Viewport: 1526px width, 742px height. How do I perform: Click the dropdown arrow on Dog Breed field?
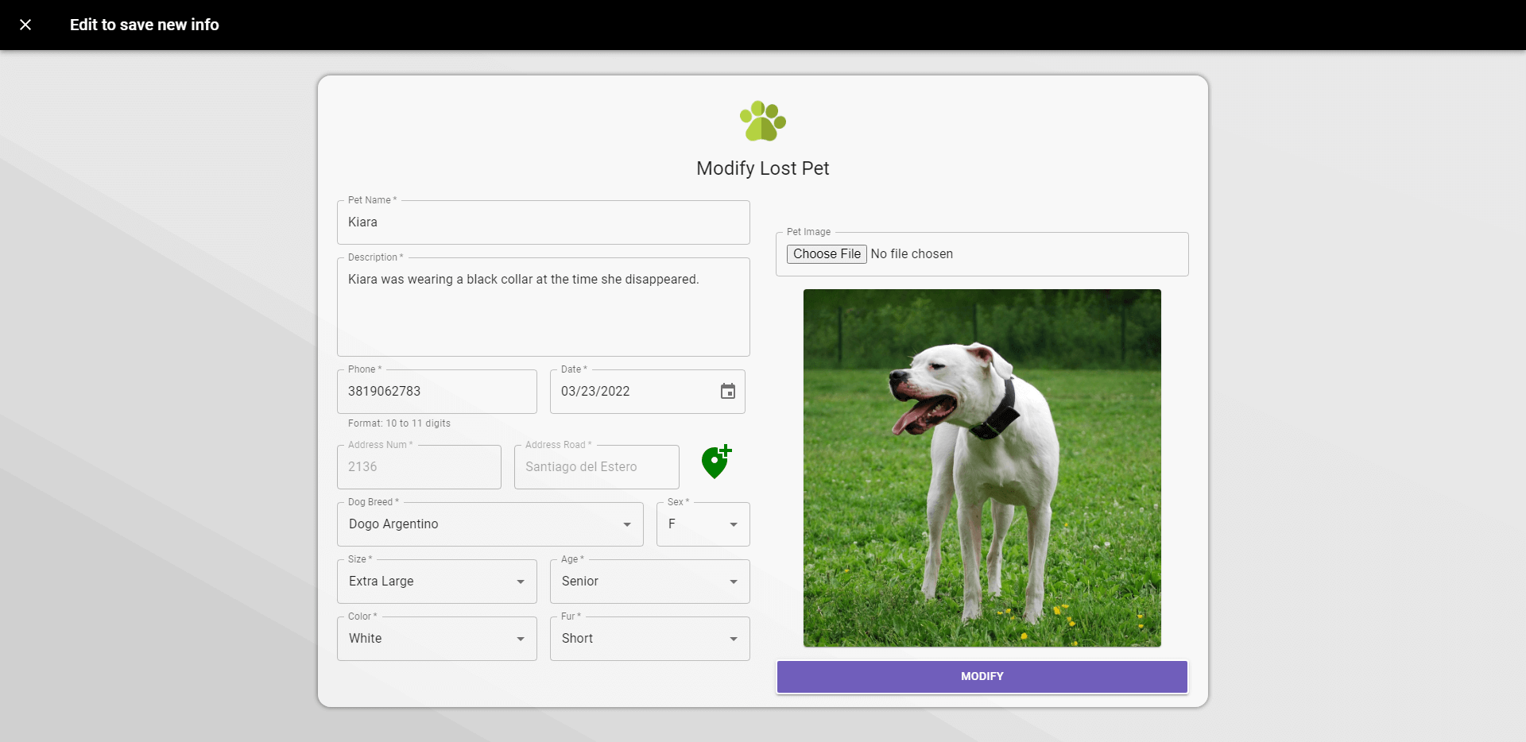626,524
